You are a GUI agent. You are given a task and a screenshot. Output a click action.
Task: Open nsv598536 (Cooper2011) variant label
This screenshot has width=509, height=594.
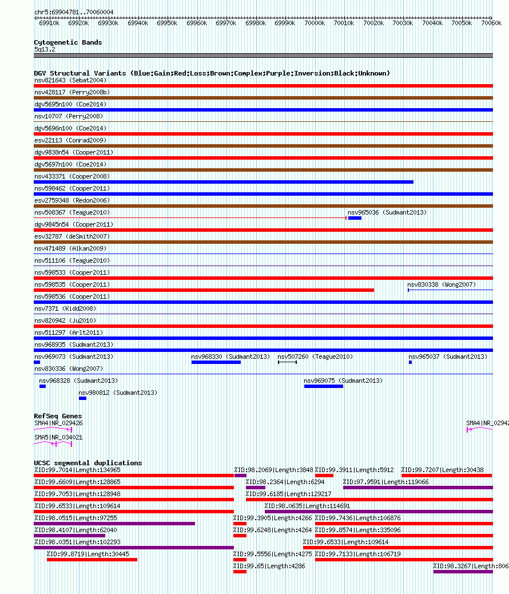tap(72, 296)
